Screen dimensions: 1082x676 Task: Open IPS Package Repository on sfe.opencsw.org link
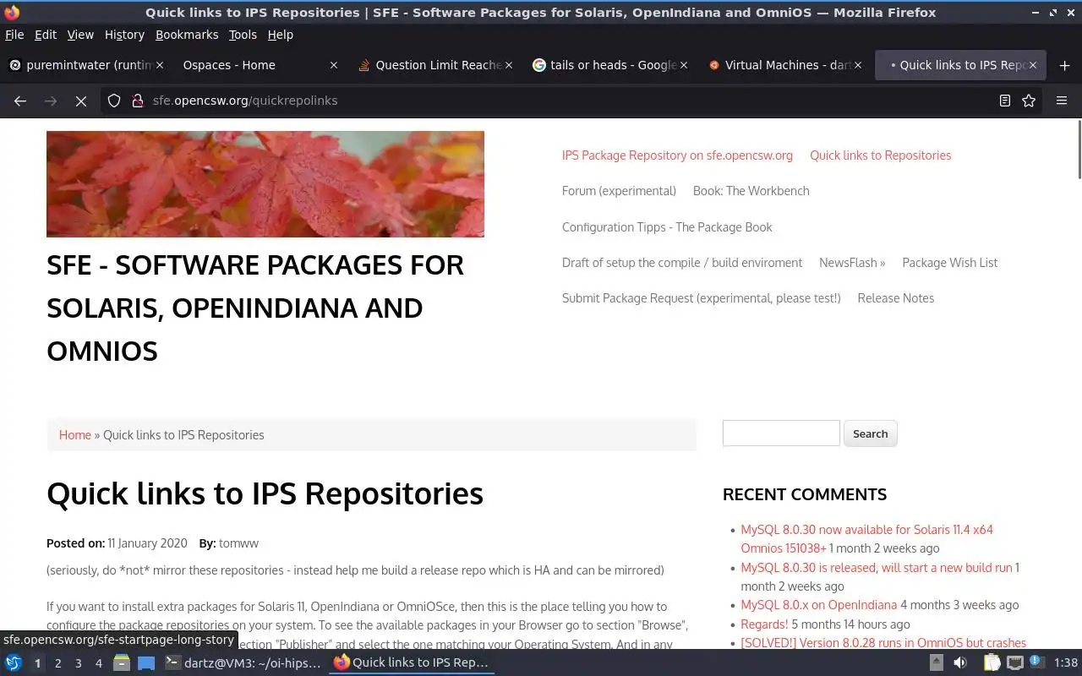click(x=677, y=155)
